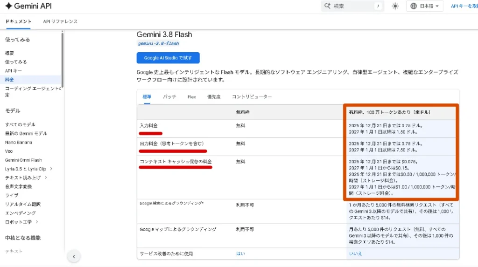Open the いいえ link in the service improvement row
This screenshot has height=267, width=478.
click(x=355, y=253)
